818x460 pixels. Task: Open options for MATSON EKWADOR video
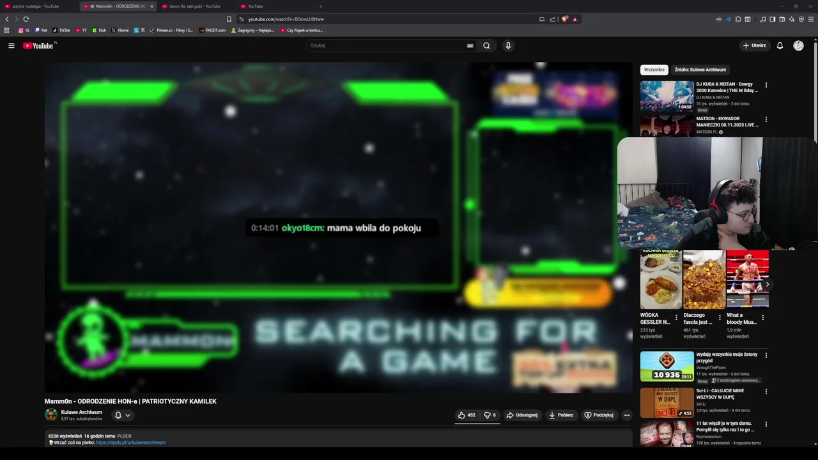[x=766, y=119]
